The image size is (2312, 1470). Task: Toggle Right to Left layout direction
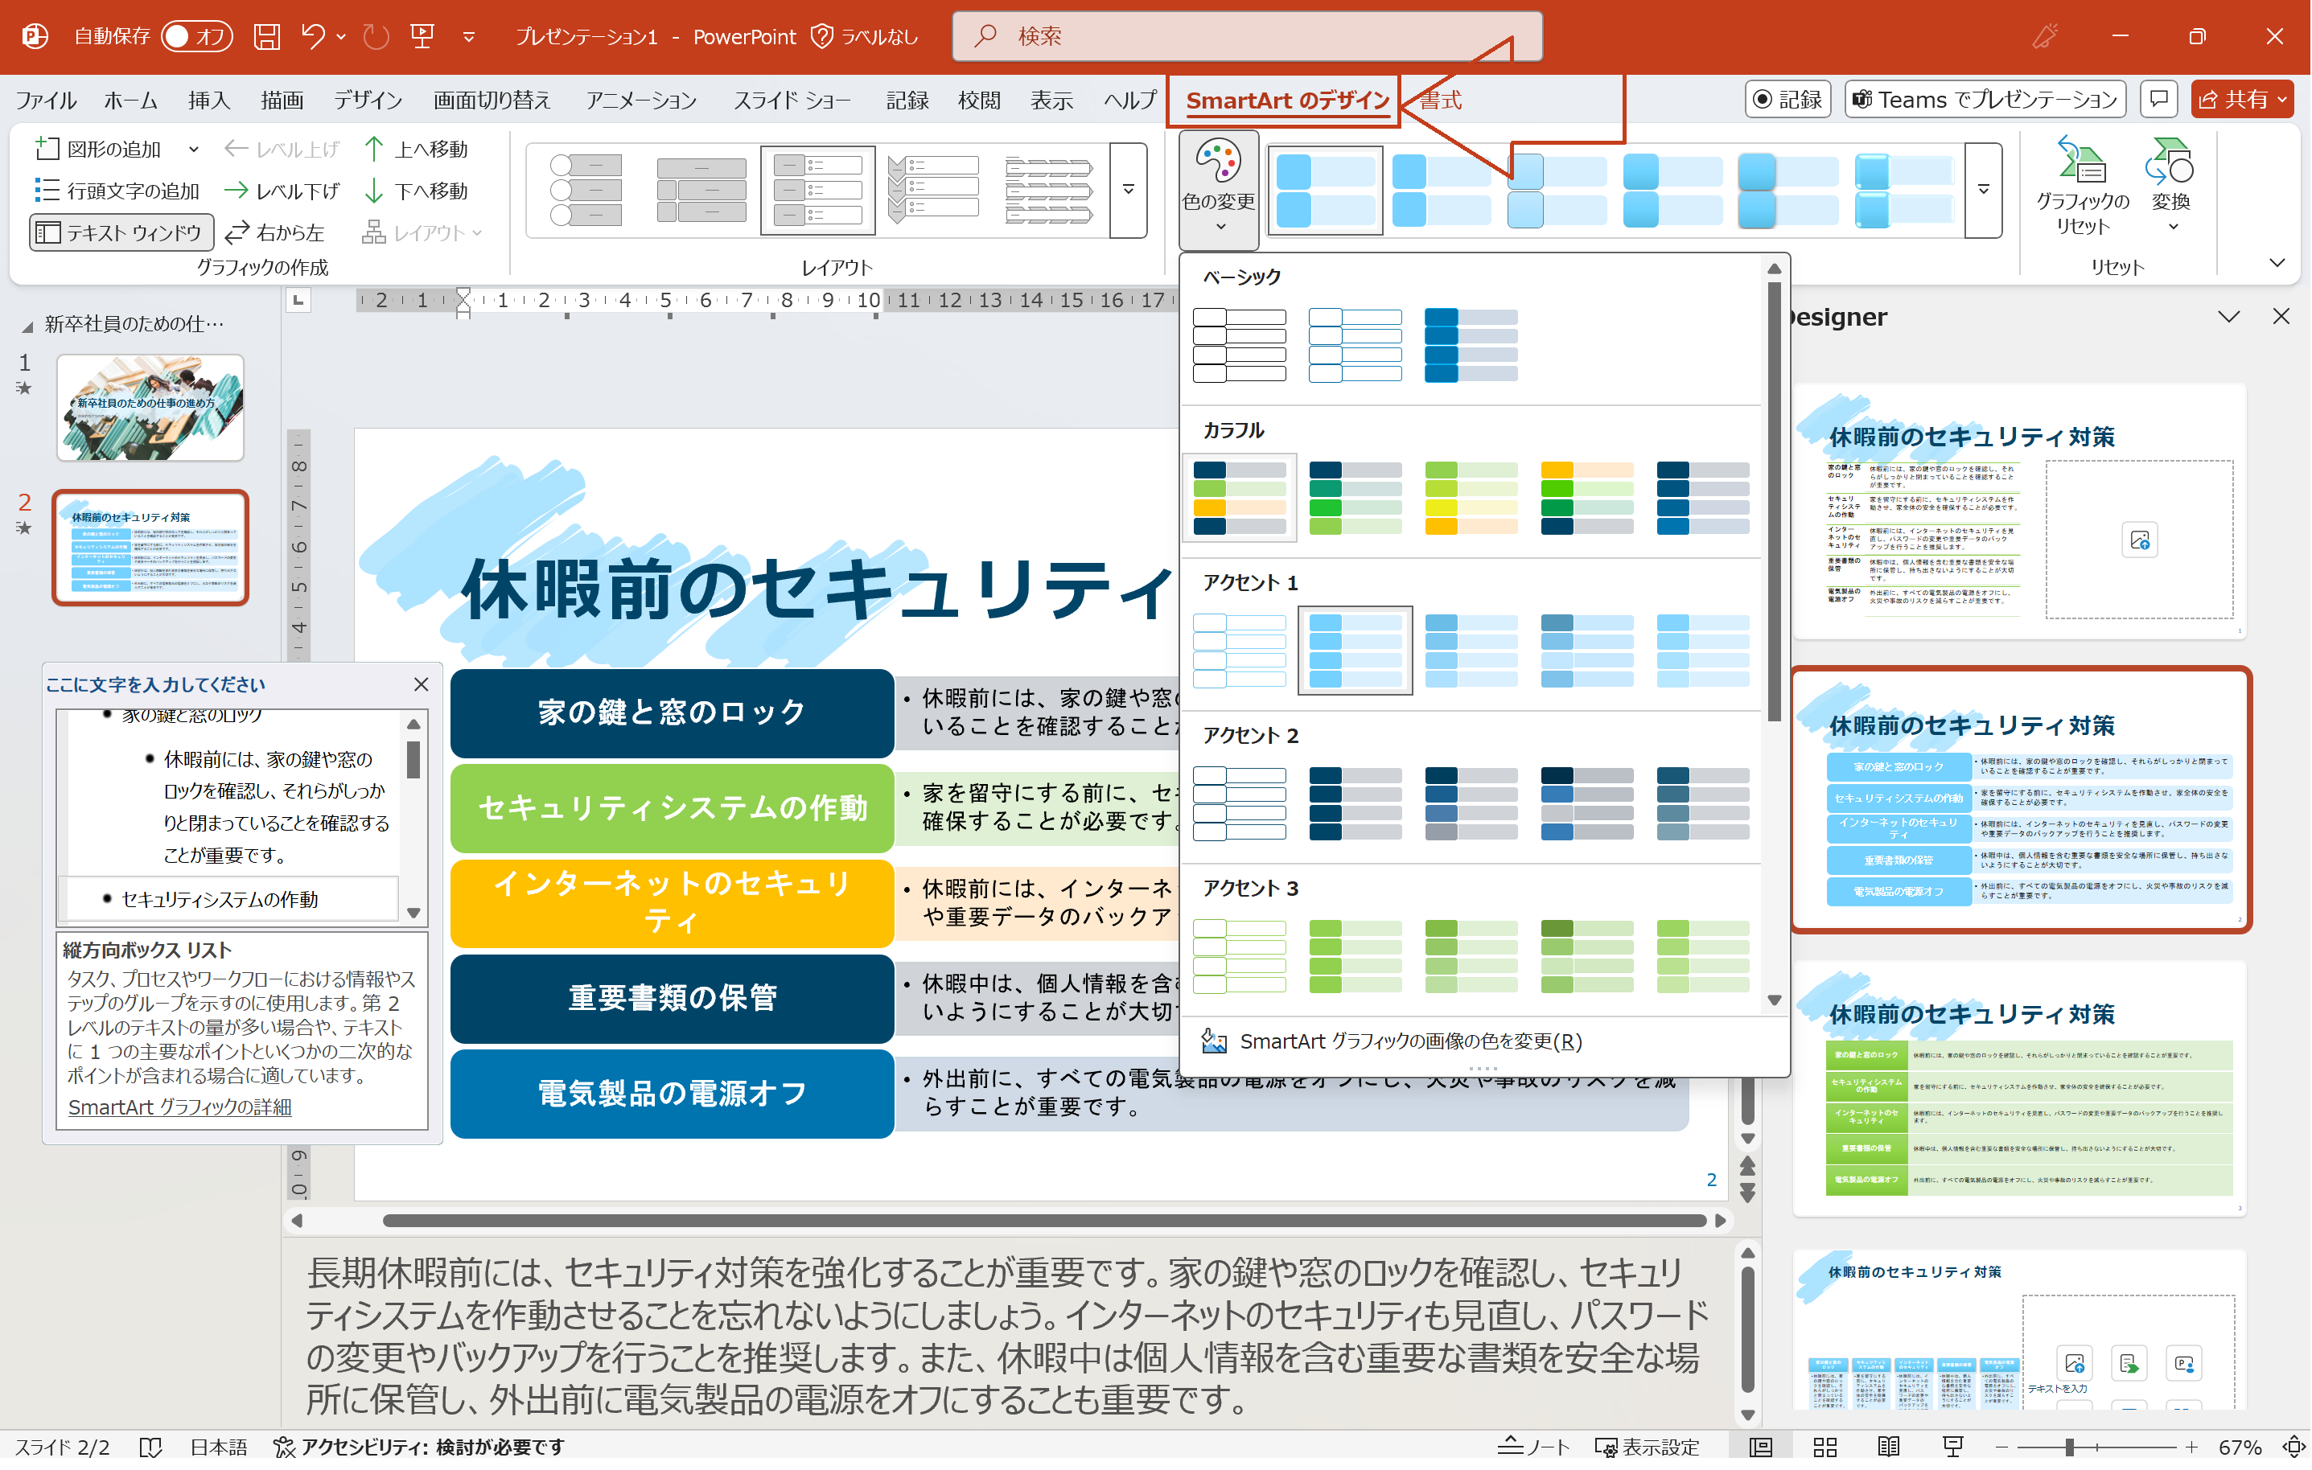tap(274, 232)
